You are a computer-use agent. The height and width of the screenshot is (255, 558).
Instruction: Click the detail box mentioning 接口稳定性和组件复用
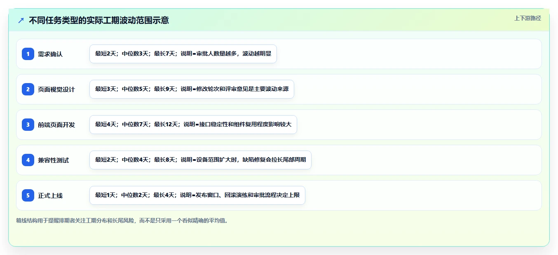tap(193, 125)
